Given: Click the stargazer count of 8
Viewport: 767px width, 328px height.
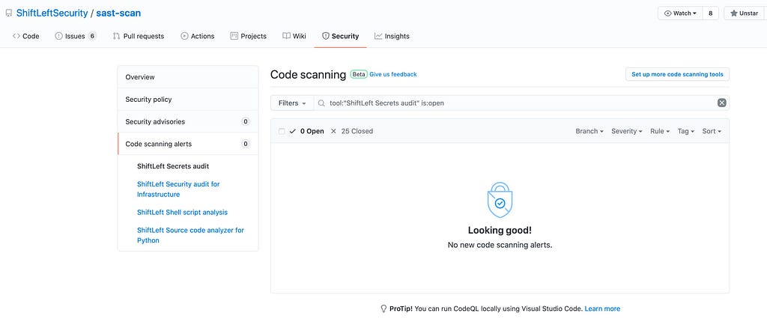Looking at the screenshot, I should point(710,13).
